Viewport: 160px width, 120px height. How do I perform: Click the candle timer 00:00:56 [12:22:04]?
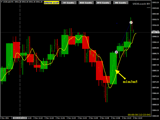click(x=139, y=115)
